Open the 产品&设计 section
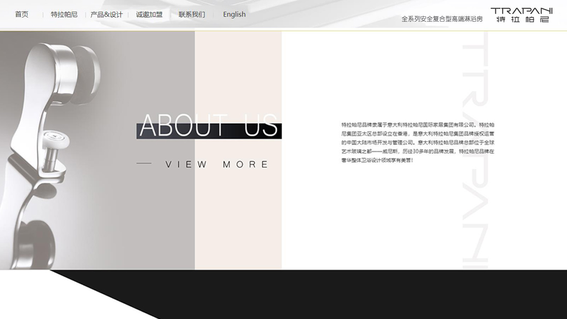This screenshot has height=319, width=567. [x=106, y=14]
